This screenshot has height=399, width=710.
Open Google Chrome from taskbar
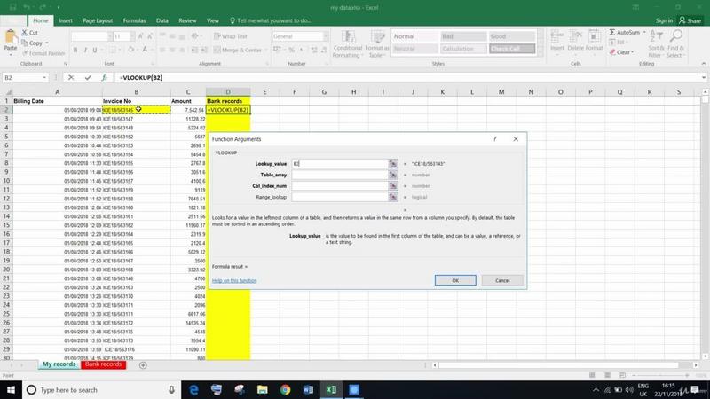[285, 389]
